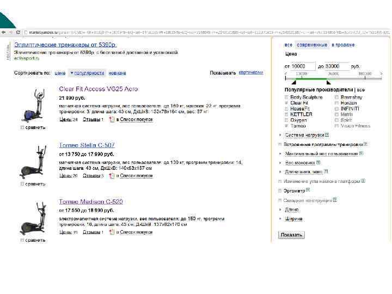The width and height of the screenshot is (392, 294).
Task: Toggle KETTLER manufacturer checkbox
Action: [x=286, y=114]
